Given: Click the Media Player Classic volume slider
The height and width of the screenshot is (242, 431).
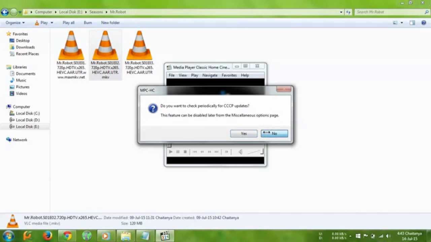Looking at the screenshot, I should [x=255, y=152].
